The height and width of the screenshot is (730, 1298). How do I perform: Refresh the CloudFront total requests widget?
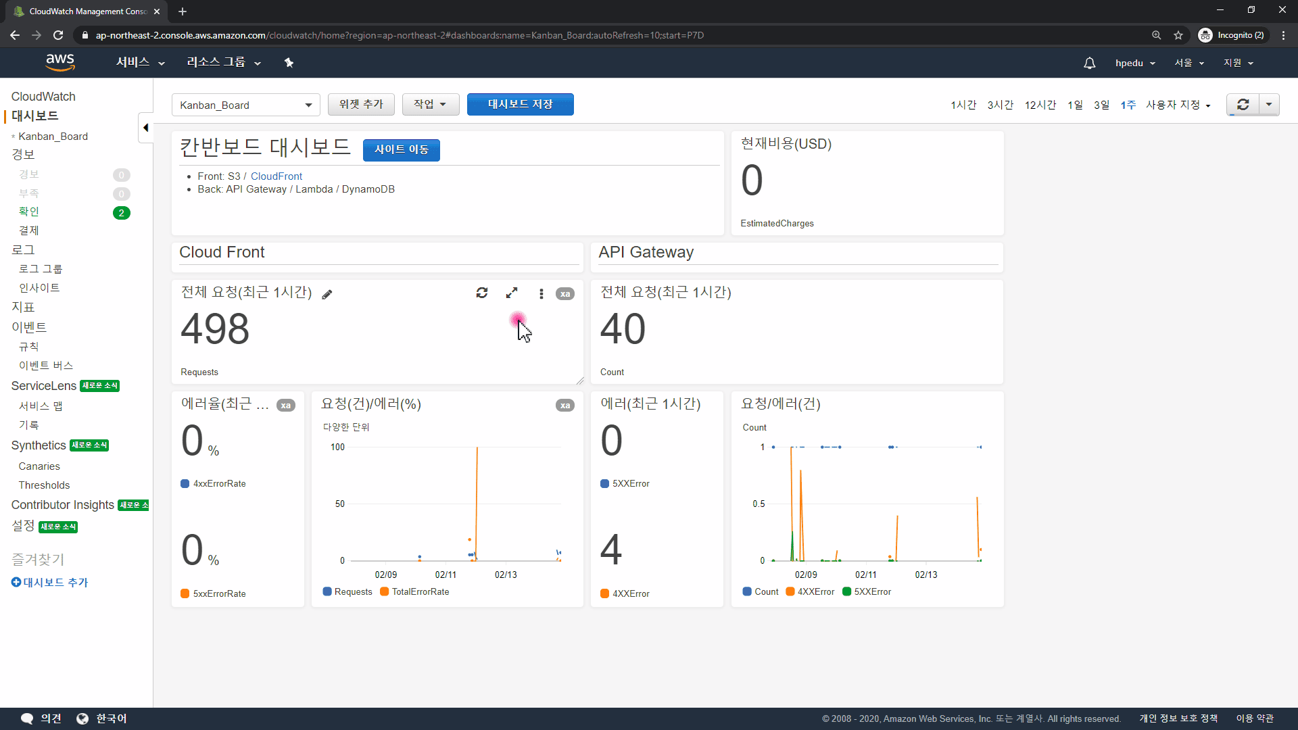[482, 293]
